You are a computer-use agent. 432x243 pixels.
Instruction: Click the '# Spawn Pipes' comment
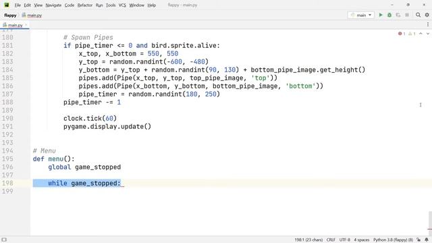88,38
